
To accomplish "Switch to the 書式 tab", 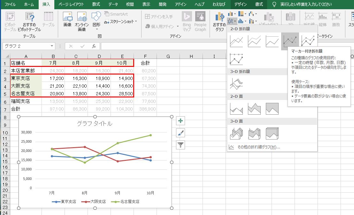I will click(x=259, y=4).
